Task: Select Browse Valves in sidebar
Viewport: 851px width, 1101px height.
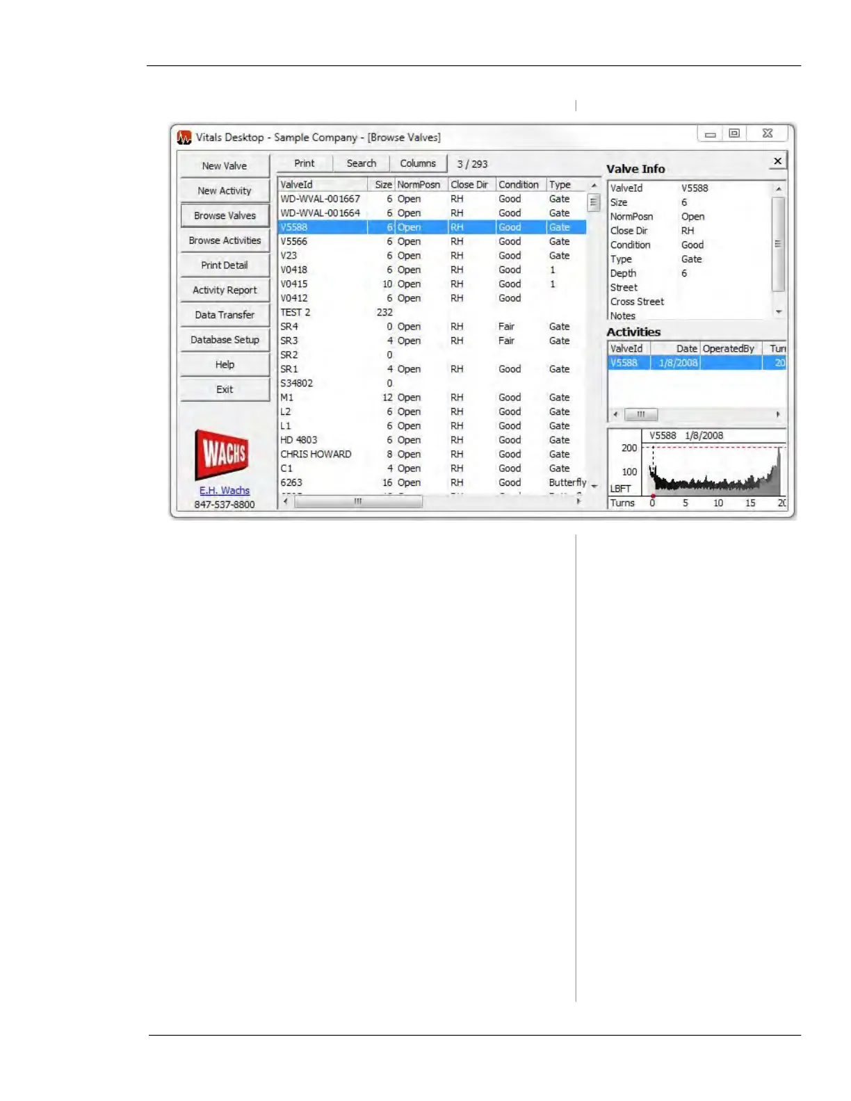Action: 225,215
